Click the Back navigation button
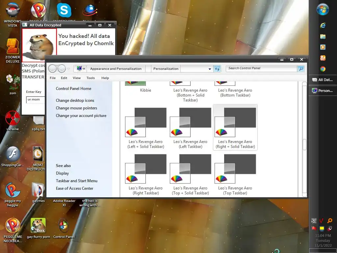337x253 pixels. 52,69
